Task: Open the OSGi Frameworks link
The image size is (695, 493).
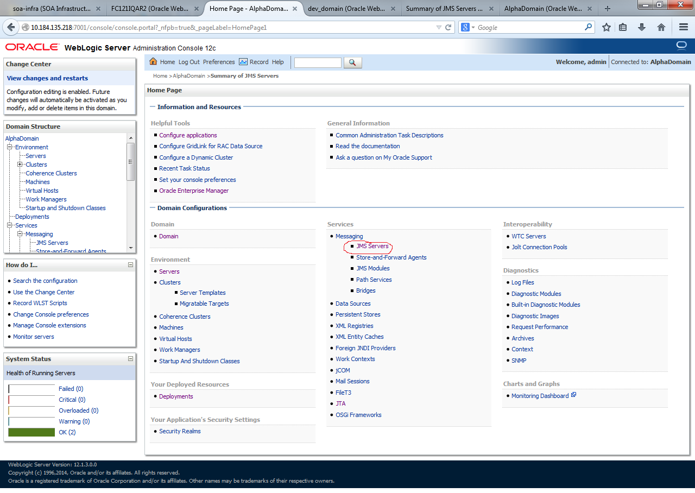Action: tap(358, 415)
